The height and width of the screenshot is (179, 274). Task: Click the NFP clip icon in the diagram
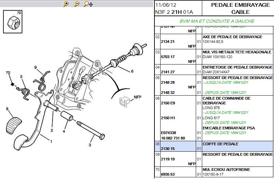pos(125,101)
